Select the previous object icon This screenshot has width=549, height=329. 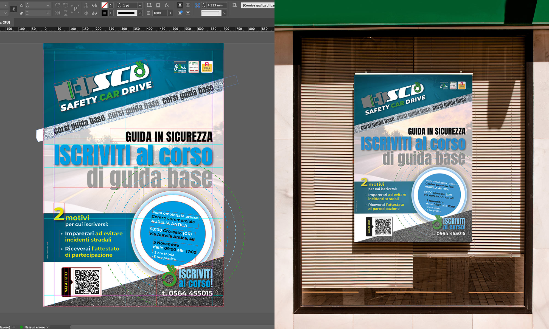click(x=94, y=5)
